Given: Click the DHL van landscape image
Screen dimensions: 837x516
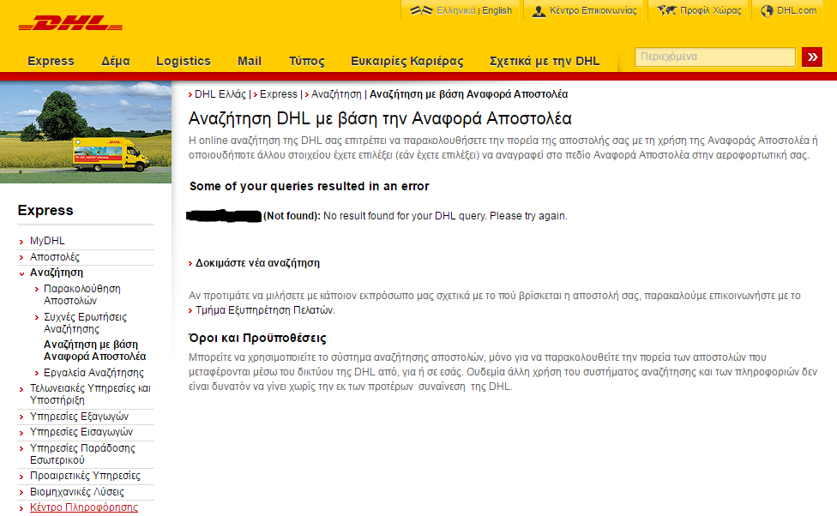Looking at the screenshot, I should point(86,132).
